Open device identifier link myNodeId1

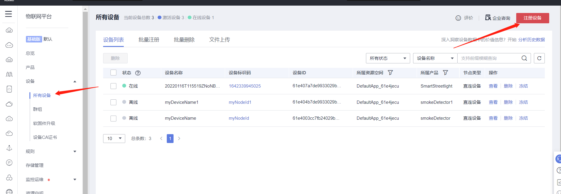click(240, 102)
